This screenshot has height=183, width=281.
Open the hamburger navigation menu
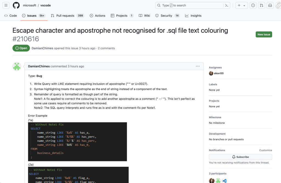coord(6,5)
